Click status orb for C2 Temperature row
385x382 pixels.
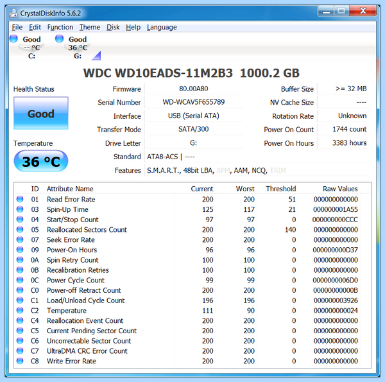(x=20, y=310)
